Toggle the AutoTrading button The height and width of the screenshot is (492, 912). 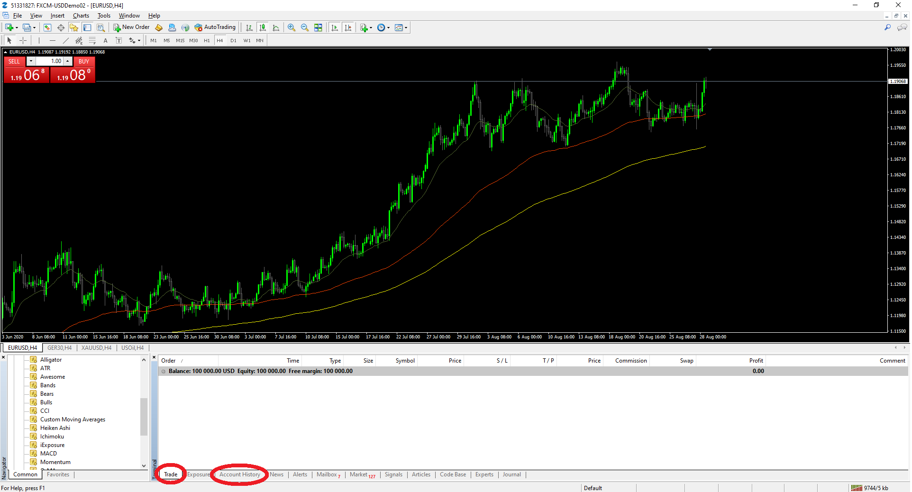pos(215,27)
